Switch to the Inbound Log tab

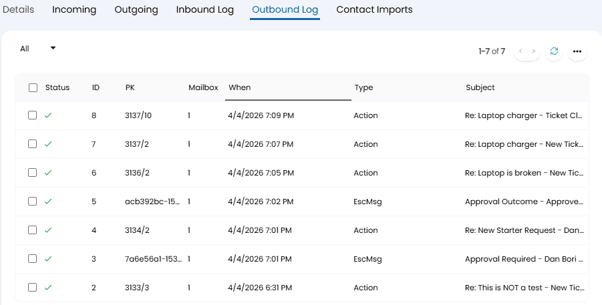pyautogui.click(x=205, y=10)
